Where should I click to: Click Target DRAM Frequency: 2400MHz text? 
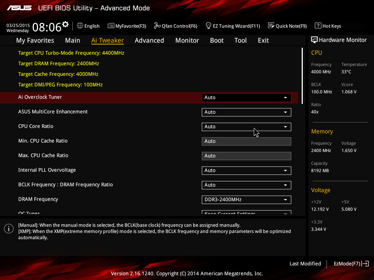tap(58, 63)
